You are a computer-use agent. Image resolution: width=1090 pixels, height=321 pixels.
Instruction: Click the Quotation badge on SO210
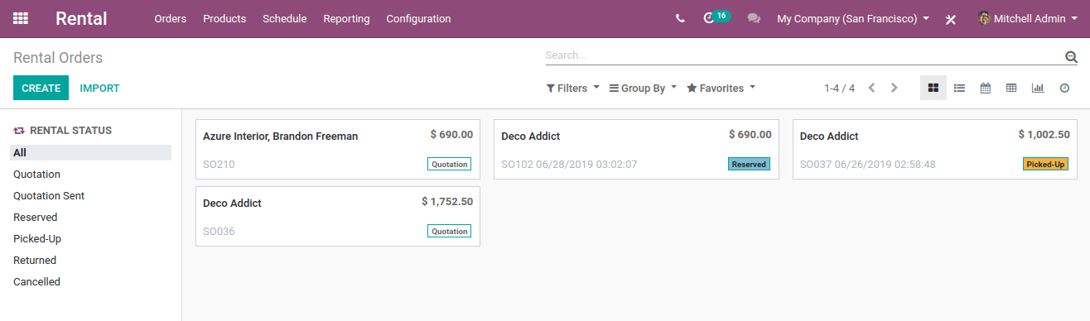[450, 164]
